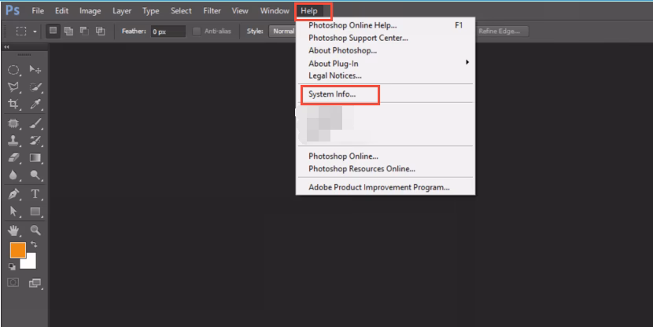Viewport: 653px width, 327px height.
Task: Select the Polygonal Lasso tool
Action: click(13, 86)
